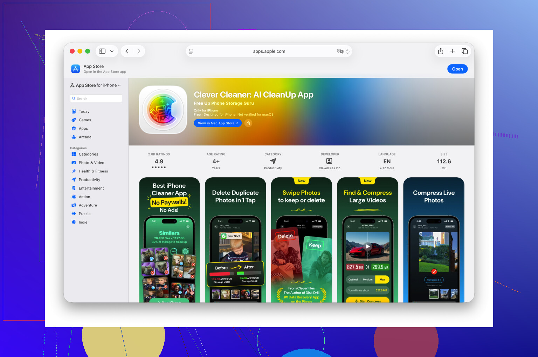Click the Health & Fitness runner icon
This screenshot has width=538, height=357.
[74, 171]
